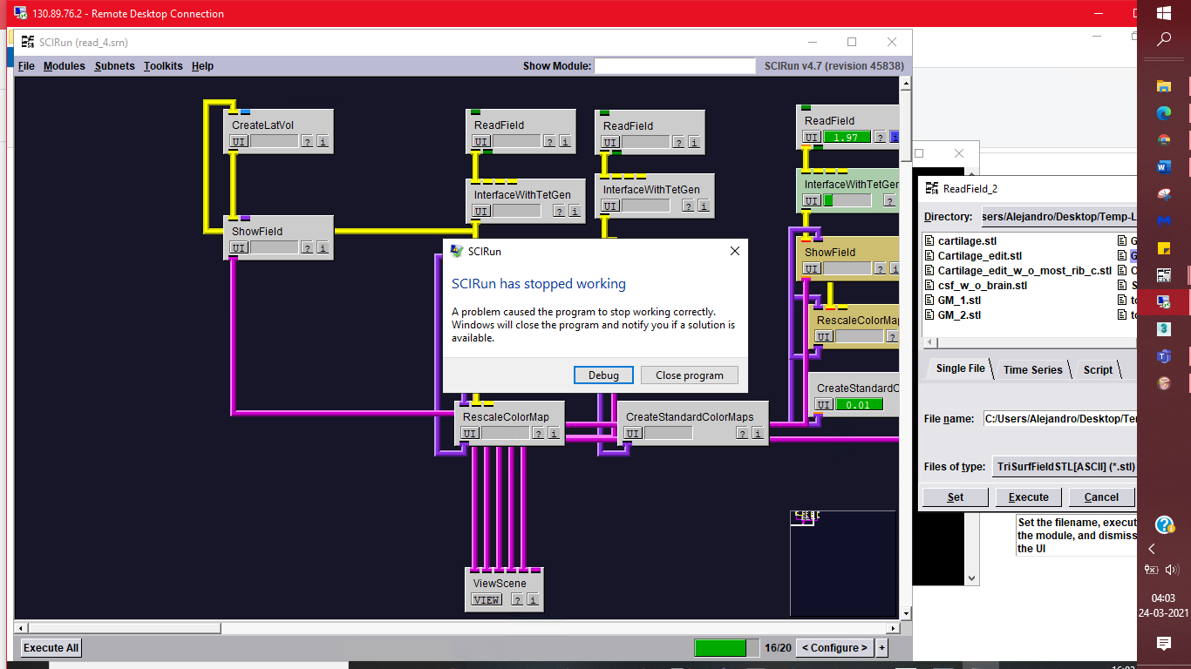Open the "< Configure >" selector at the bottom
Viewport: 1191px width, 669px height.
click(x=833, y=647)
